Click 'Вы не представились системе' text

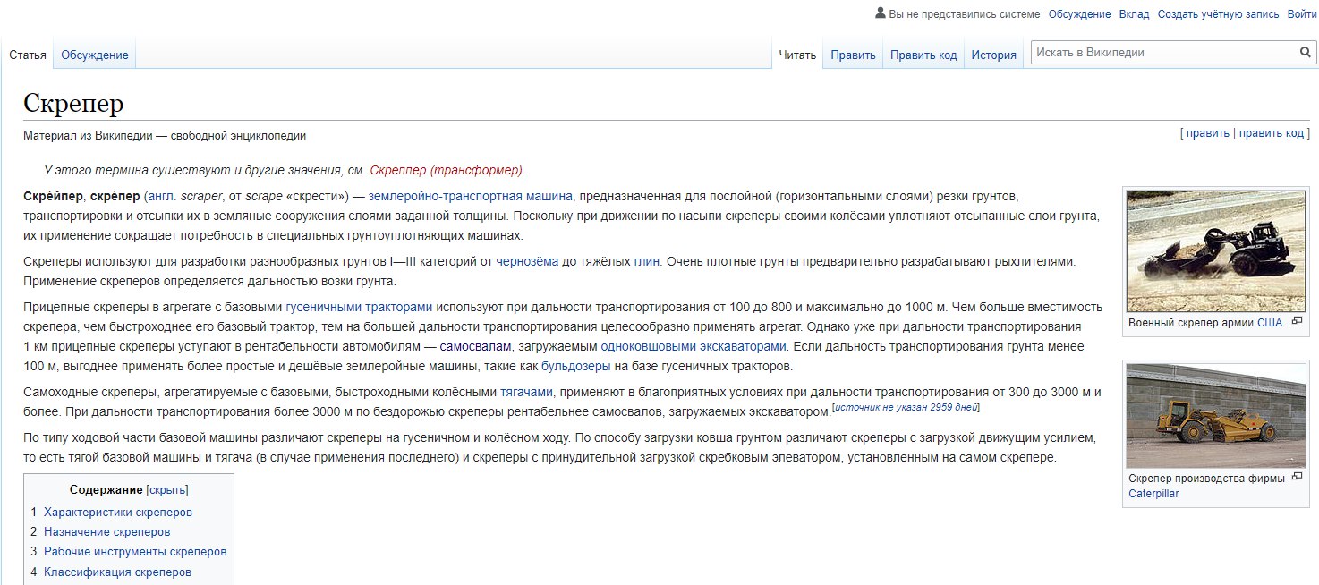click(x=965, y=14)
